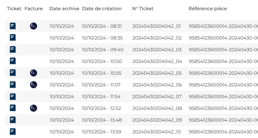Viewport: 258px width, 138px height.
Task: Sort by Date de création column
Action: click(x=102, y=9)
